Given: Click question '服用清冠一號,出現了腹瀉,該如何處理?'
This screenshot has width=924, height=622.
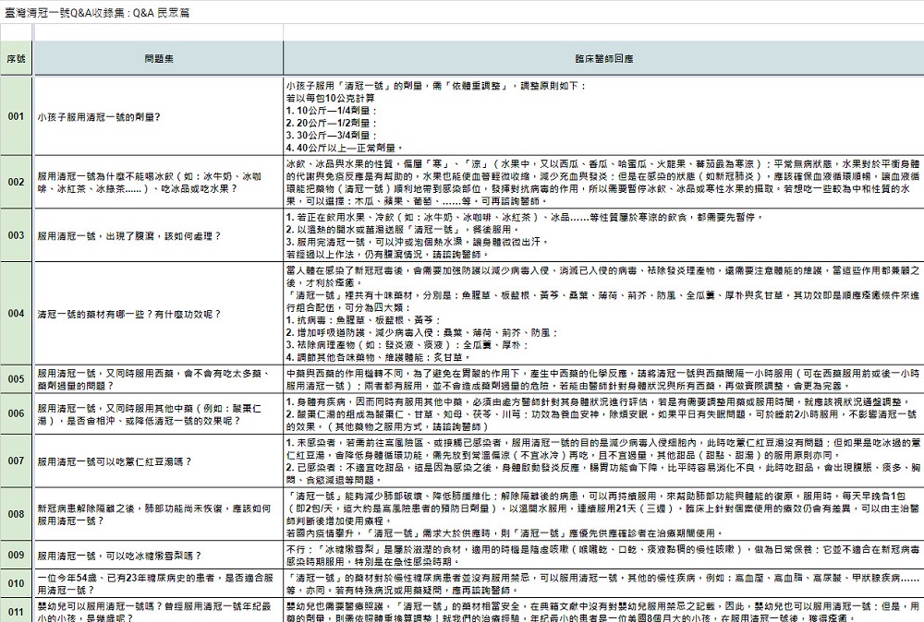Looking at the screenshot, I should pos(159,236).
